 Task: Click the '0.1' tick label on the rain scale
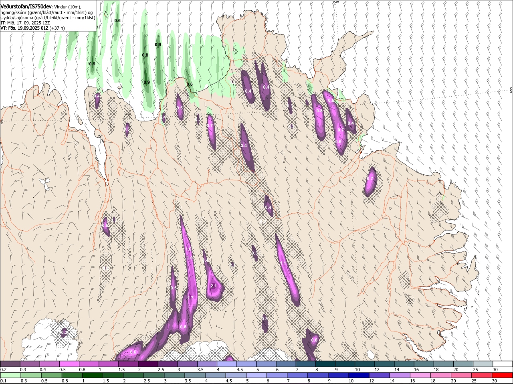3,381
